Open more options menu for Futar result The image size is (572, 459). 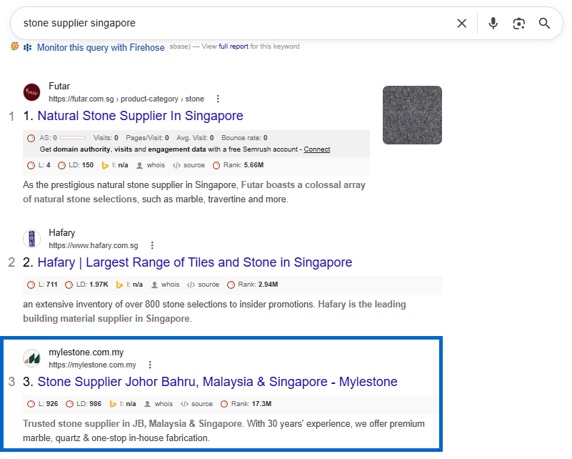click(x=218, y=99)
